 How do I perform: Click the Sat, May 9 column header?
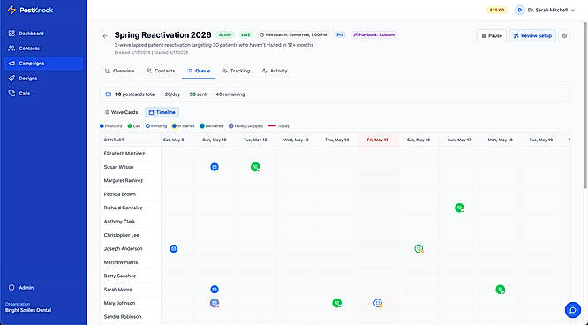click(173, 140)
